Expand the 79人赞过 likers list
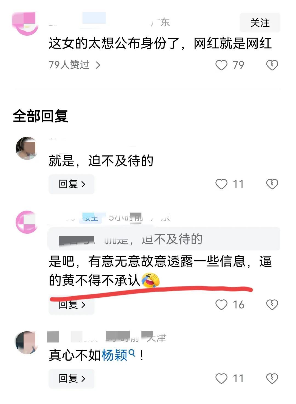 pyautogui.click(x=75, y=65)
